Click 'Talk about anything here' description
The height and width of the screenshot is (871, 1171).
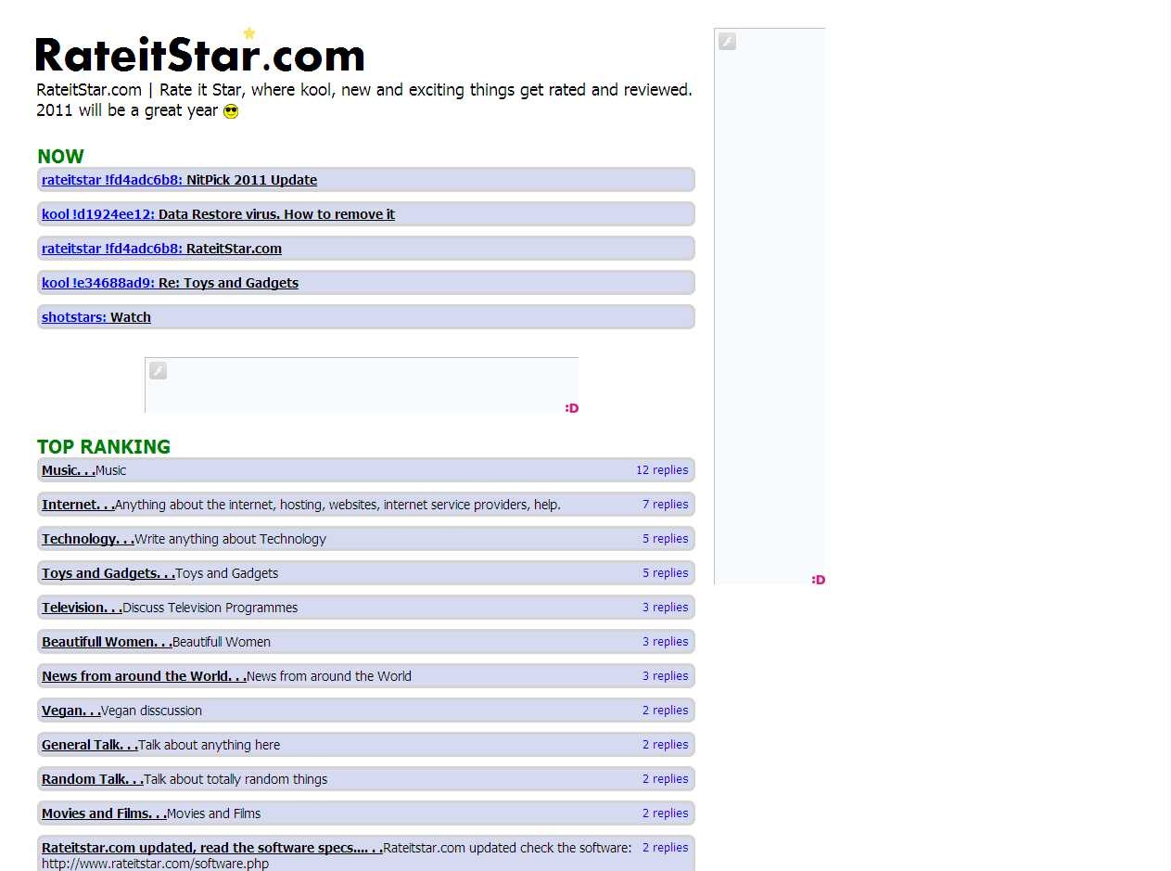coord(210,745)
